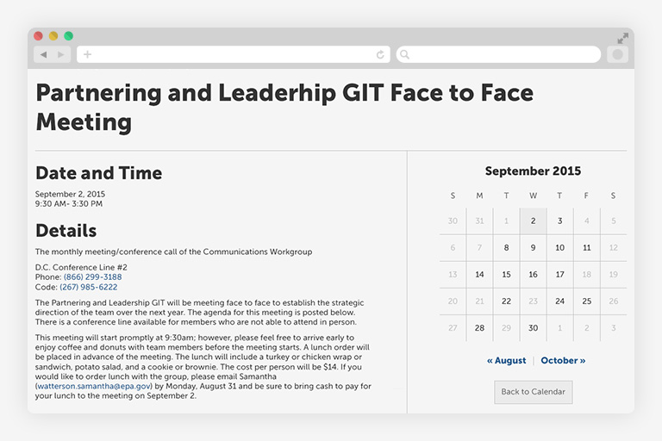The width and height of the screenshot is (662, 441).
Task: Click the magnifier icon in search field
Action: (x=405, y=54)
